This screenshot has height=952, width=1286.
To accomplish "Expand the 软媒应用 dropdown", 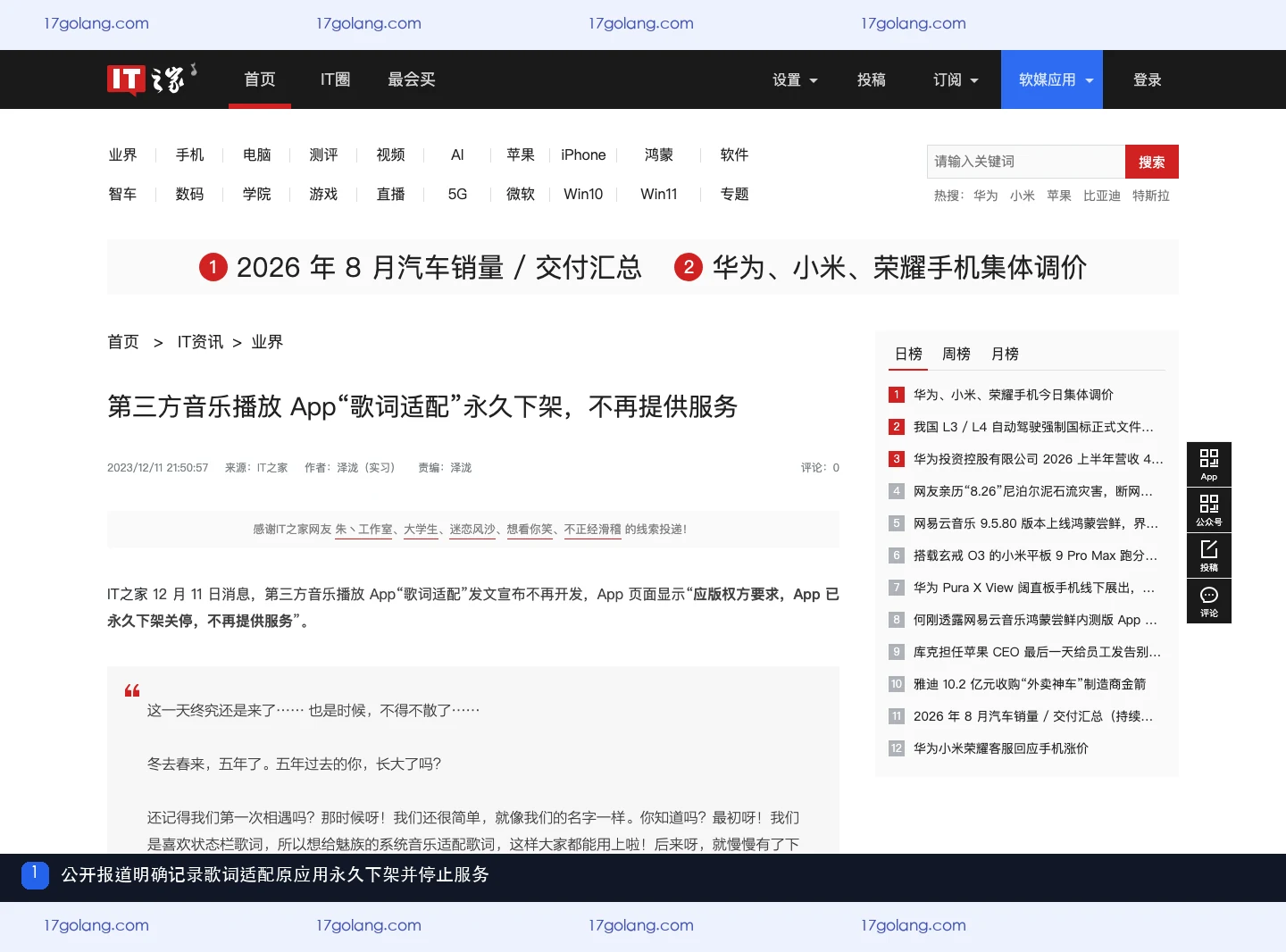I will coord(1052,79).
